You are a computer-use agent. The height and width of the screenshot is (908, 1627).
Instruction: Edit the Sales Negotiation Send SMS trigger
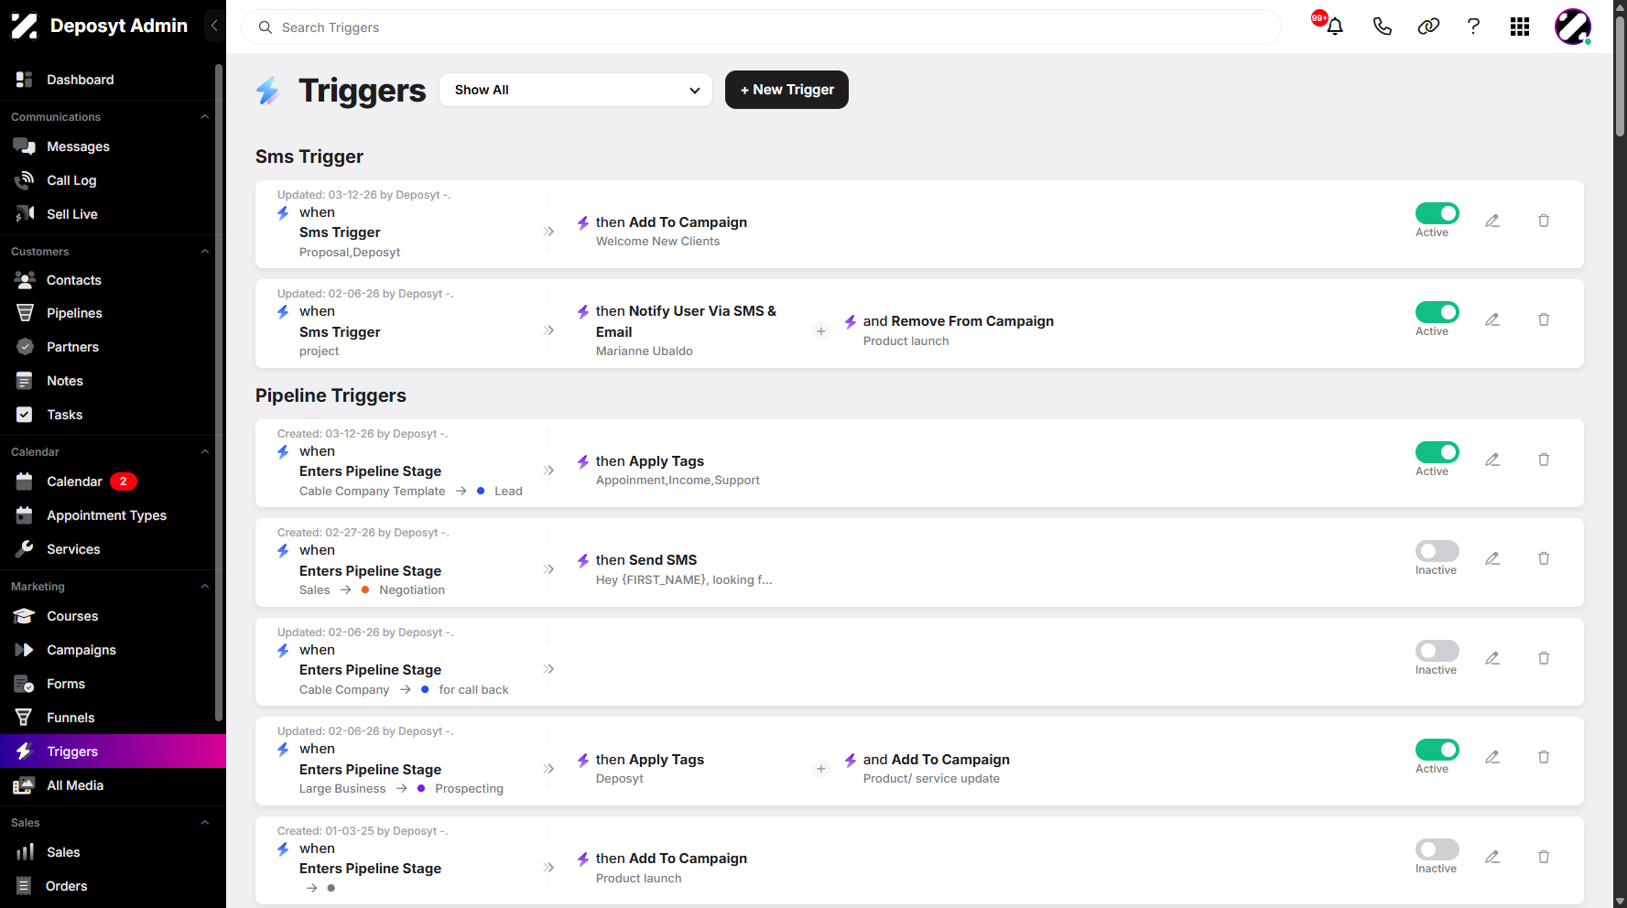pyautogui.click(x=1492, y=558)
